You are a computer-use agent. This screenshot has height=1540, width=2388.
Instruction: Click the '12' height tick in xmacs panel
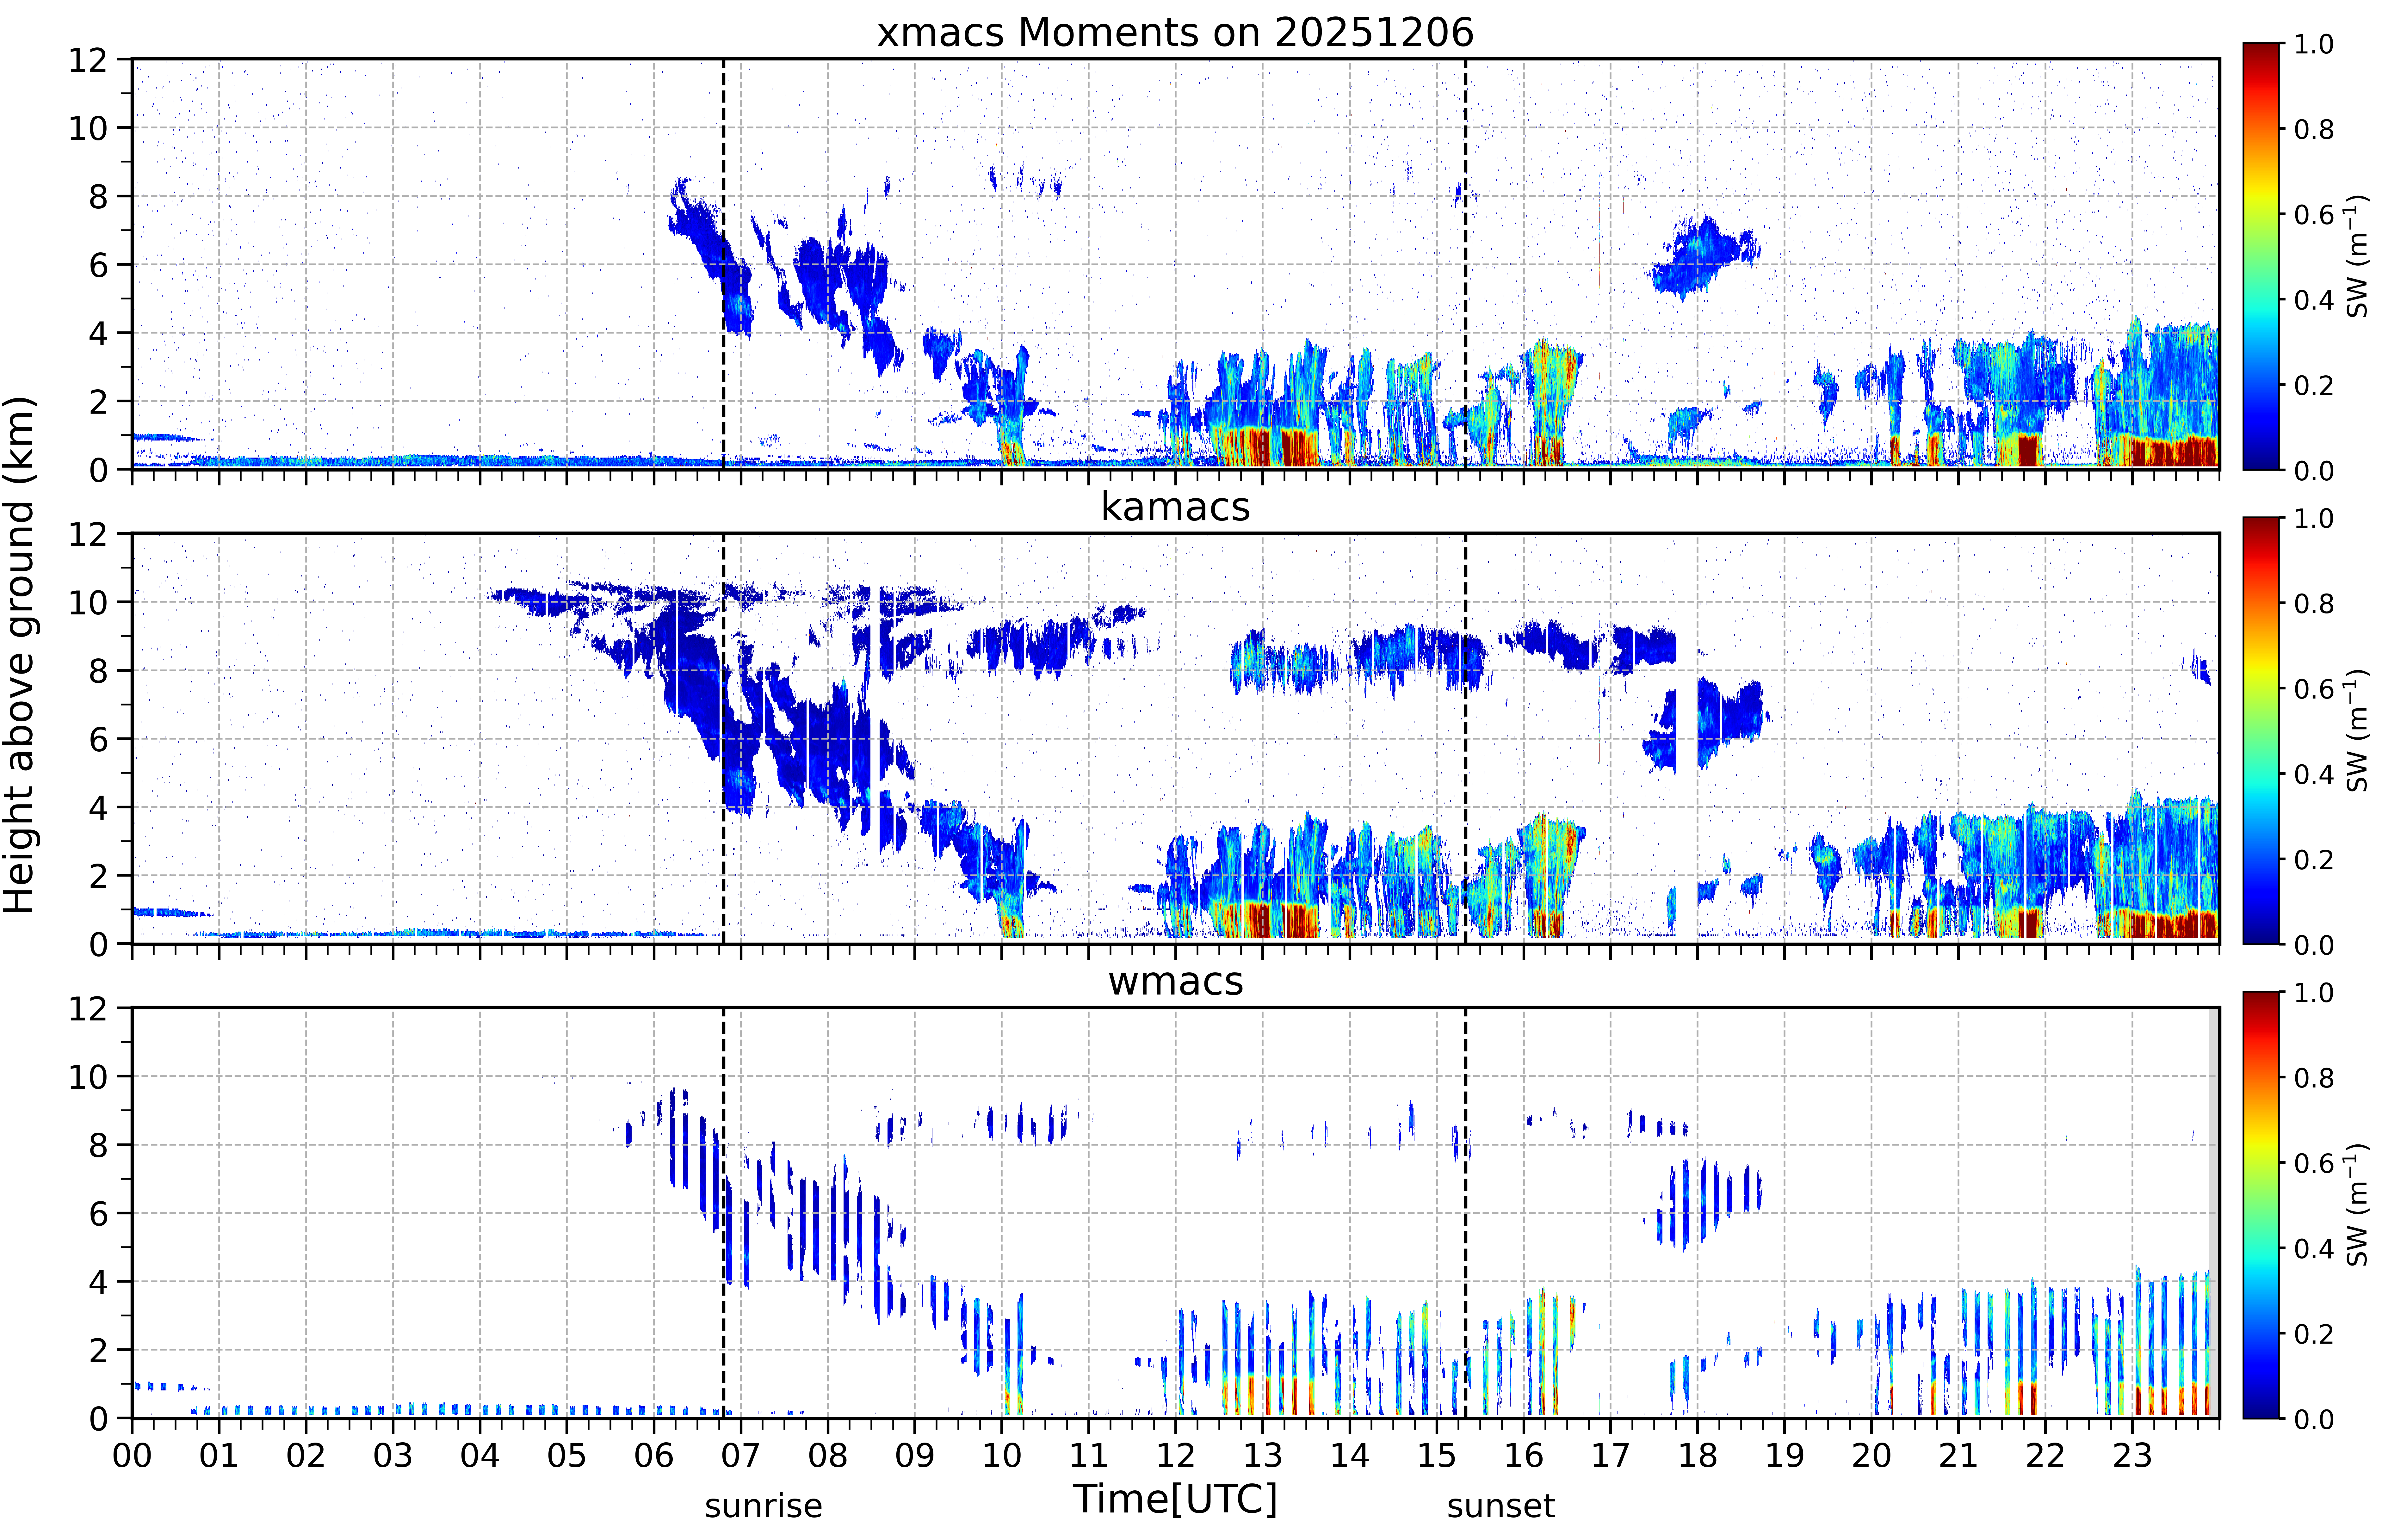(88, 60)
